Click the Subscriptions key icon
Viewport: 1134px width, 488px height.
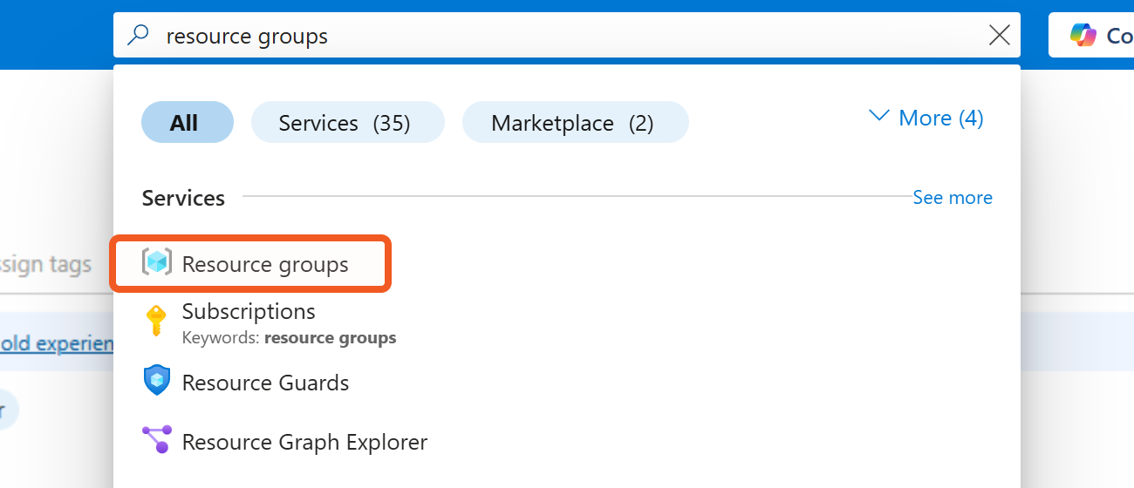coord(156,321)
